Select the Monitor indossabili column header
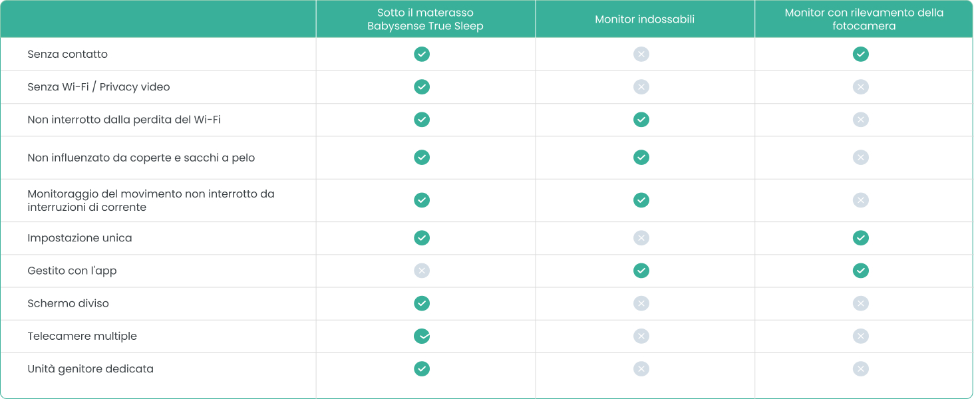The image size is (974, 399). click(x=645, y=19)
